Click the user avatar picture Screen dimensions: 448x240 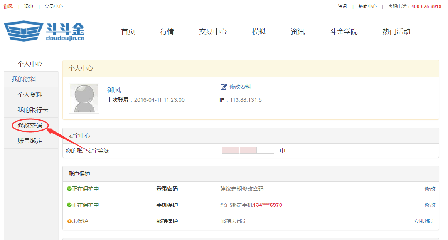tap(84, 98)
